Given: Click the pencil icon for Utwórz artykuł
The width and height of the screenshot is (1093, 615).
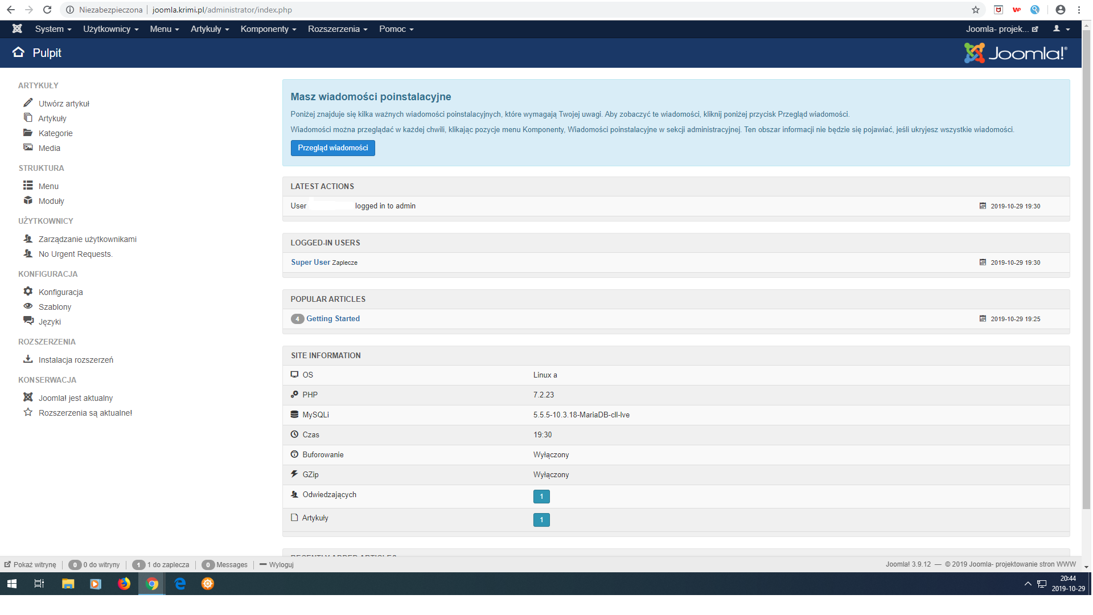Looking at the screenshot, I should pos(28,103).
